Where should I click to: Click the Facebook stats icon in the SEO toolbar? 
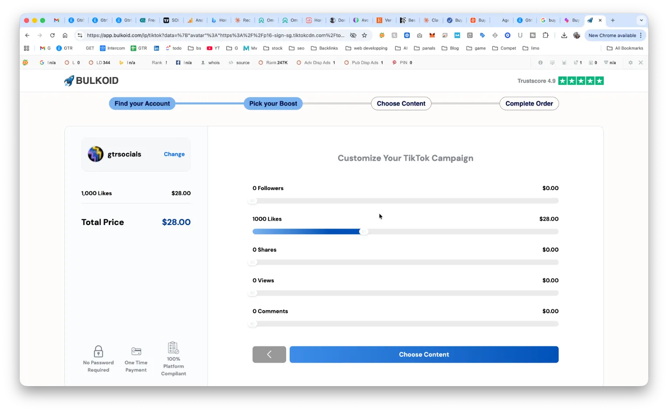[179, 62]
